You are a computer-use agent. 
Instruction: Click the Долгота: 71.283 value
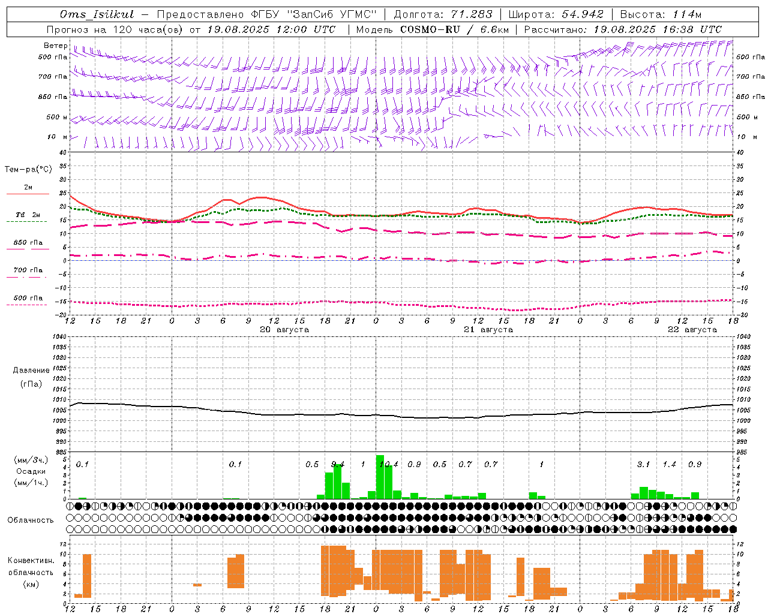443,14
